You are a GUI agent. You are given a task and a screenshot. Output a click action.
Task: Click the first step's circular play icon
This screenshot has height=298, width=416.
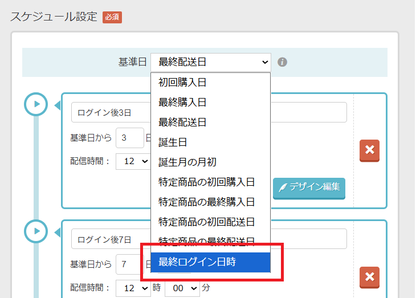click(x=36, y=104)
